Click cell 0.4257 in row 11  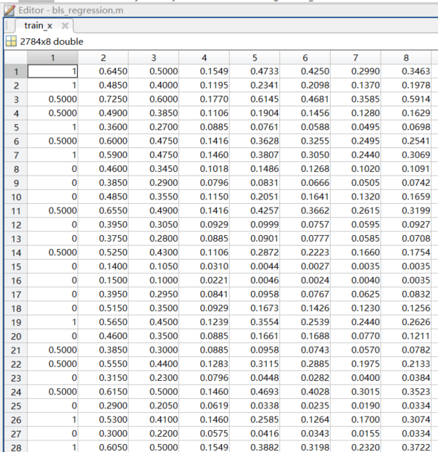coord(255,210)
